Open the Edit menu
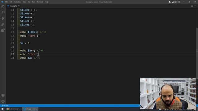Image resolution: width=198 pixels, height=111 pixels. click(x=11, y=2)
